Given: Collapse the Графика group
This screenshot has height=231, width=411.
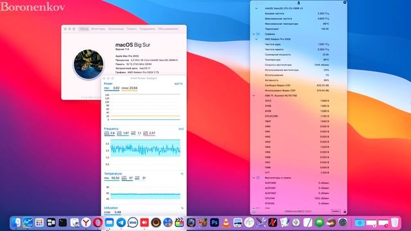Looking at the screenshot, I should (254, 34).
